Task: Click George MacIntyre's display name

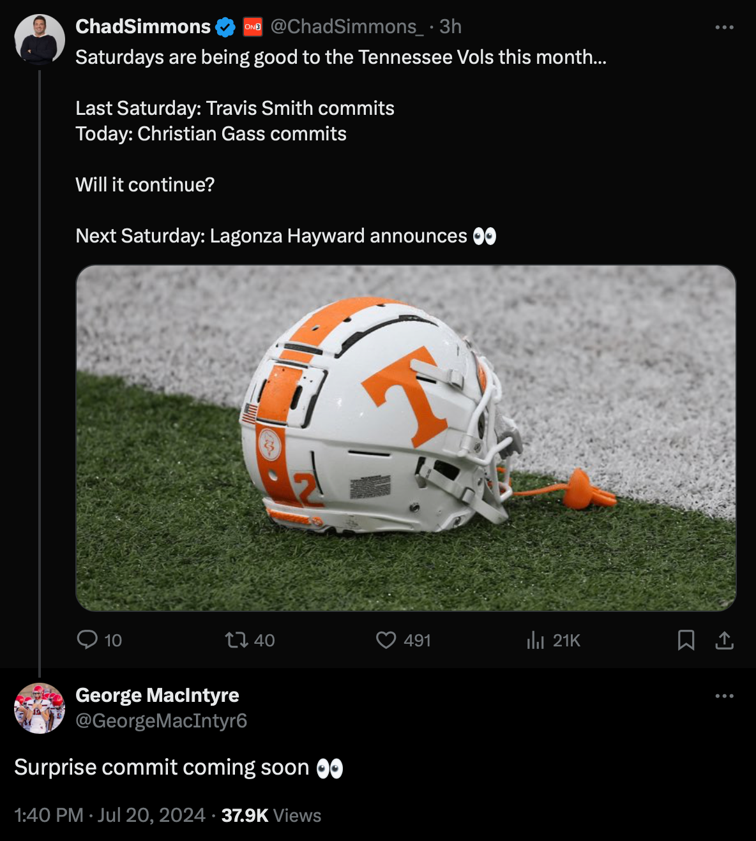Action: point(157,695)
